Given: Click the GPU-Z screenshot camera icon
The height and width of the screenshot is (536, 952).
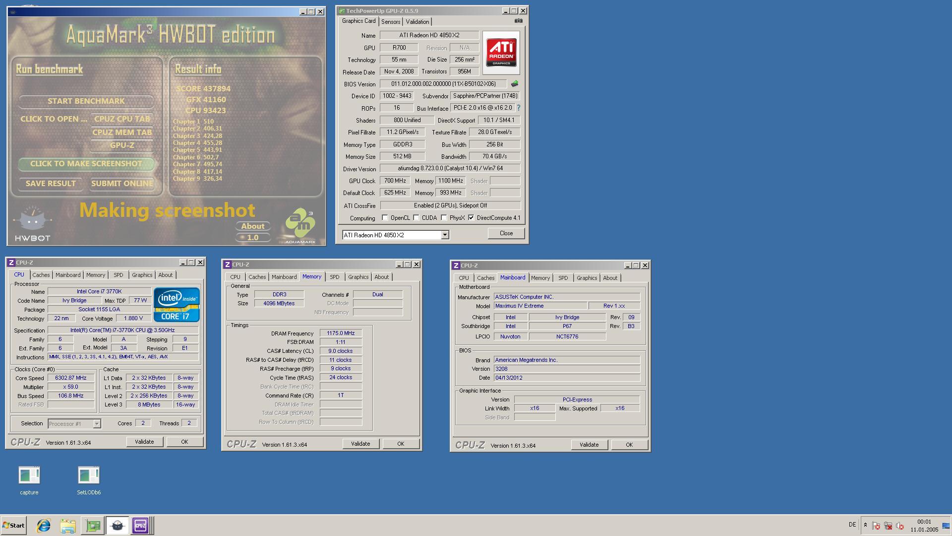Looking at the screenshot, I should point(518,21).
